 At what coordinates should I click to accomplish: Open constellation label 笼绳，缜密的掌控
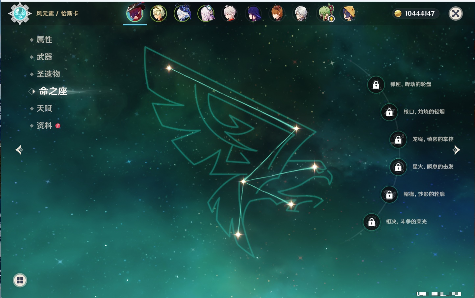[433, 139]
